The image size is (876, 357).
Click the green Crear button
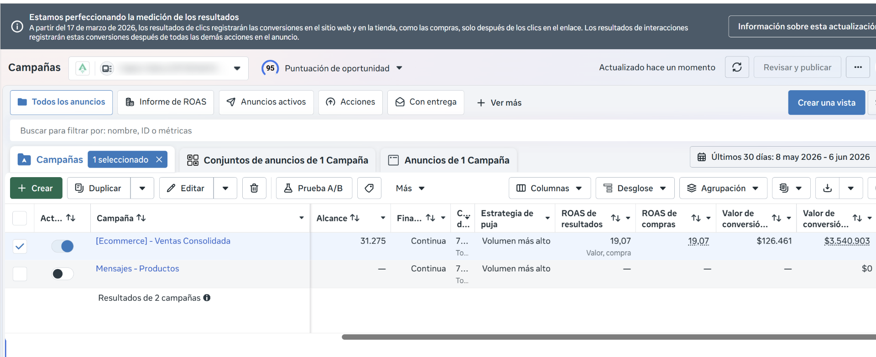(x=36, y=188)
